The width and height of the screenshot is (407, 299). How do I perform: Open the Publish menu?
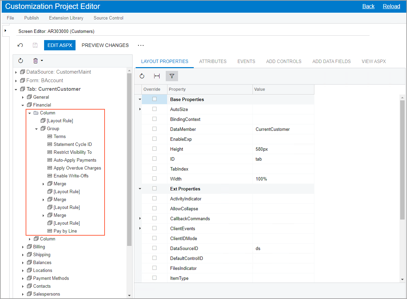click(31, 18)
